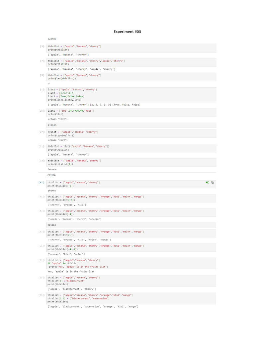Viewport: 255px width, 340px height.
Task: Click the '[61]:' cell prompt
Action: click(42, 260)
